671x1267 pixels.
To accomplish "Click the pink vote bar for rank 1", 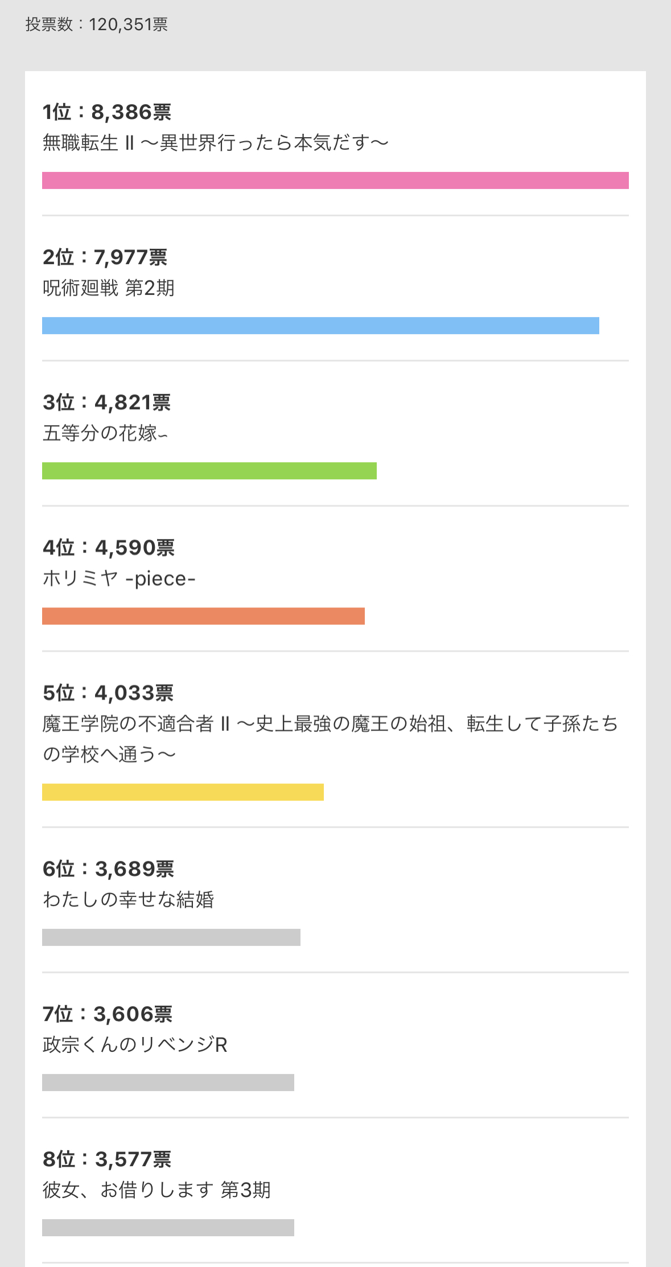I will point(335,180).
